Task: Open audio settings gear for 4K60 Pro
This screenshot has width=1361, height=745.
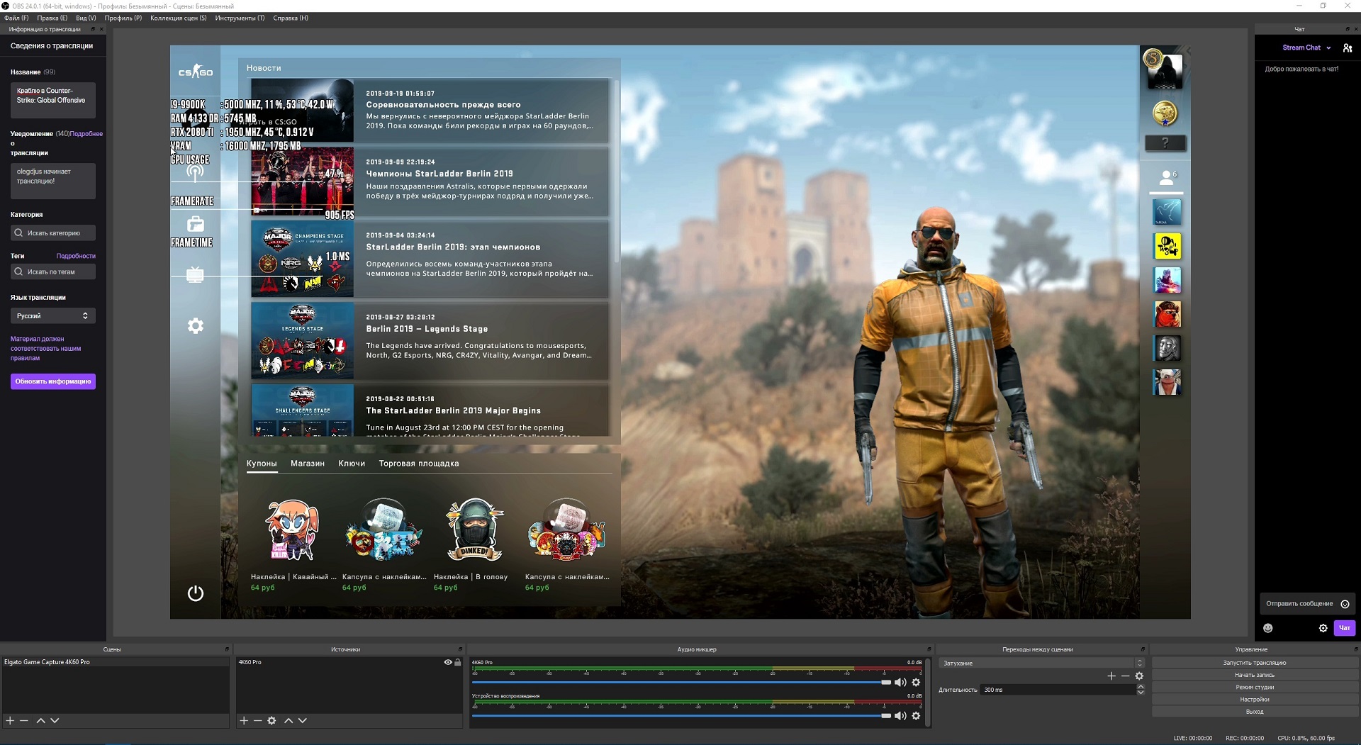Action: [916, 682]
